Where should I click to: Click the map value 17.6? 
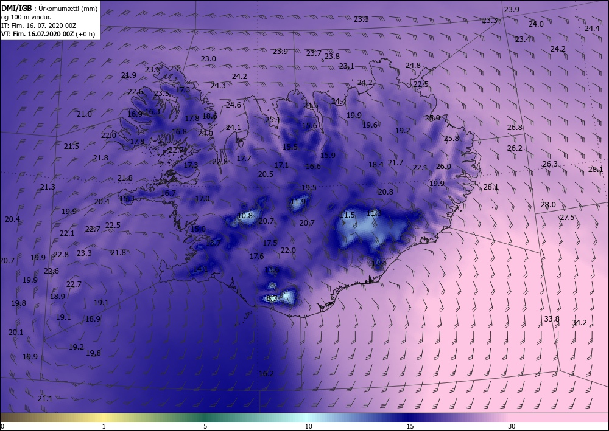tap(256, 256)
